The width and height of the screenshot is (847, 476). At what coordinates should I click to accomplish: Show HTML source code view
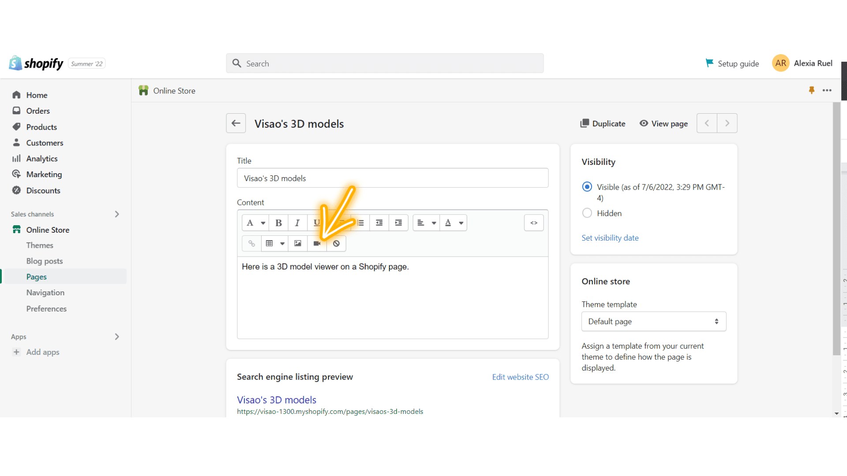[x=534, y=223]
